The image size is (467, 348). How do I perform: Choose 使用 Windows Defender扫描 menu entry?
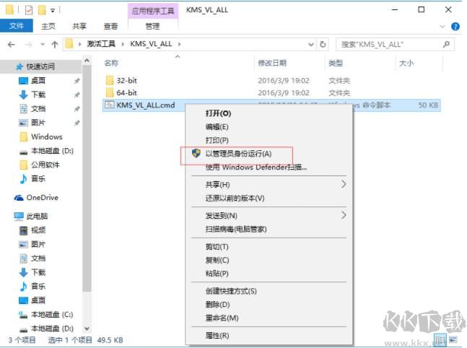pos(256,168)
